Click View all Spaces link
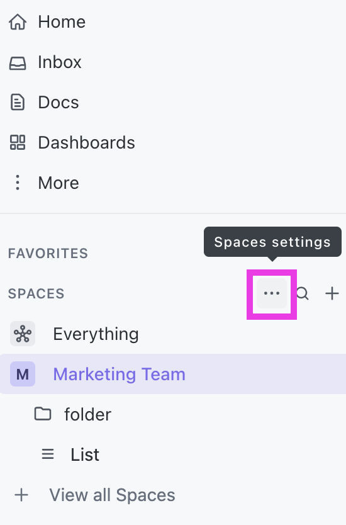 (112, 495)
